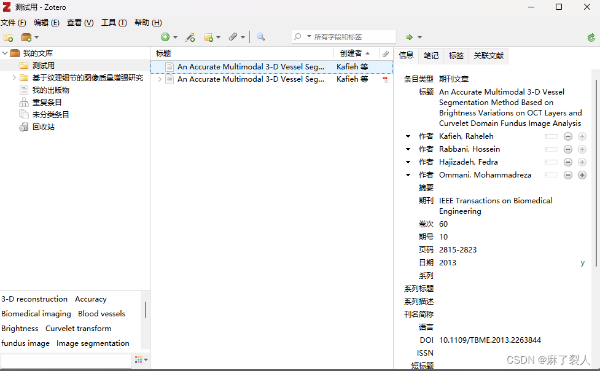Remove author Rabbani, Hossein with minus button
This screenshot has width=600, height=371.
[x=568, y=149]
